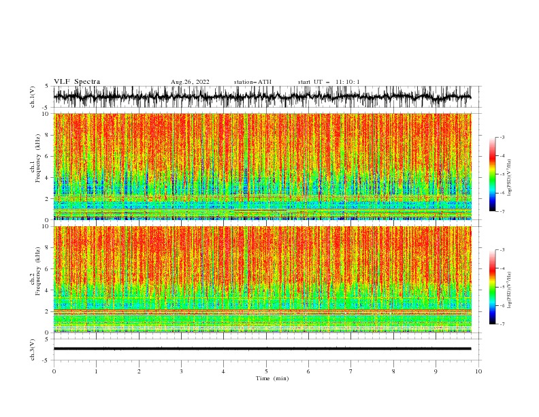The image size is (539, 417).
Task: Click the "station=ATH" label
Action: [252, 82]
